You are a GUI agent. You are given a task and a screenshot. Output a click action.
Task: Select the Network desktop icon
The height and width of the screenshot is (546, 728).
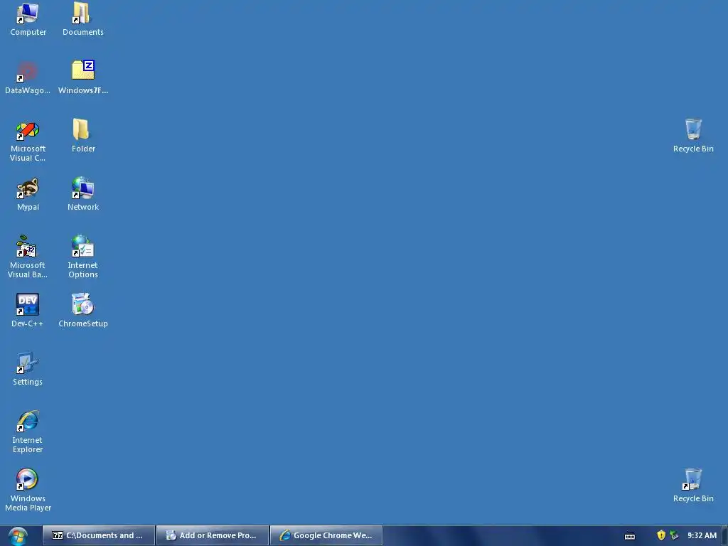83,194
